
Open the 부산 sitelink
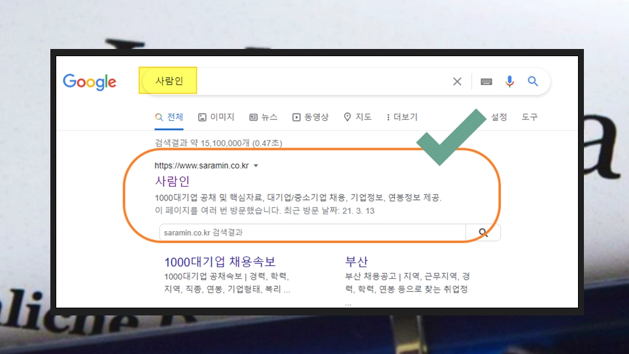click(x=356, y=262)
